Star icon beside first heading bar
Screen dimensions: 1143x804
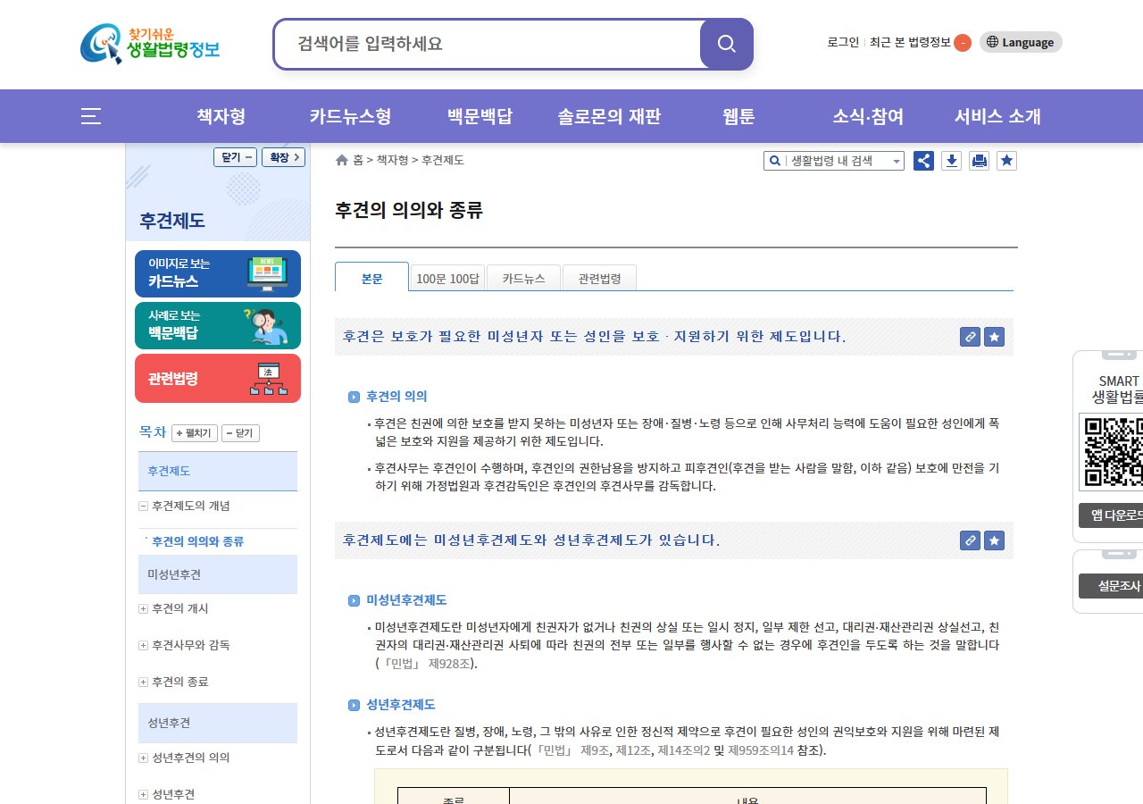[x=995, y=337]
